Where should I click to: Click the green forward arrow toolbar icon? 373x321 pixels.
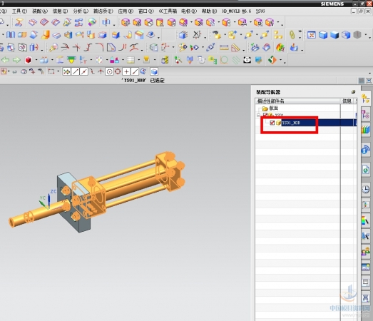tap(16, 60)
